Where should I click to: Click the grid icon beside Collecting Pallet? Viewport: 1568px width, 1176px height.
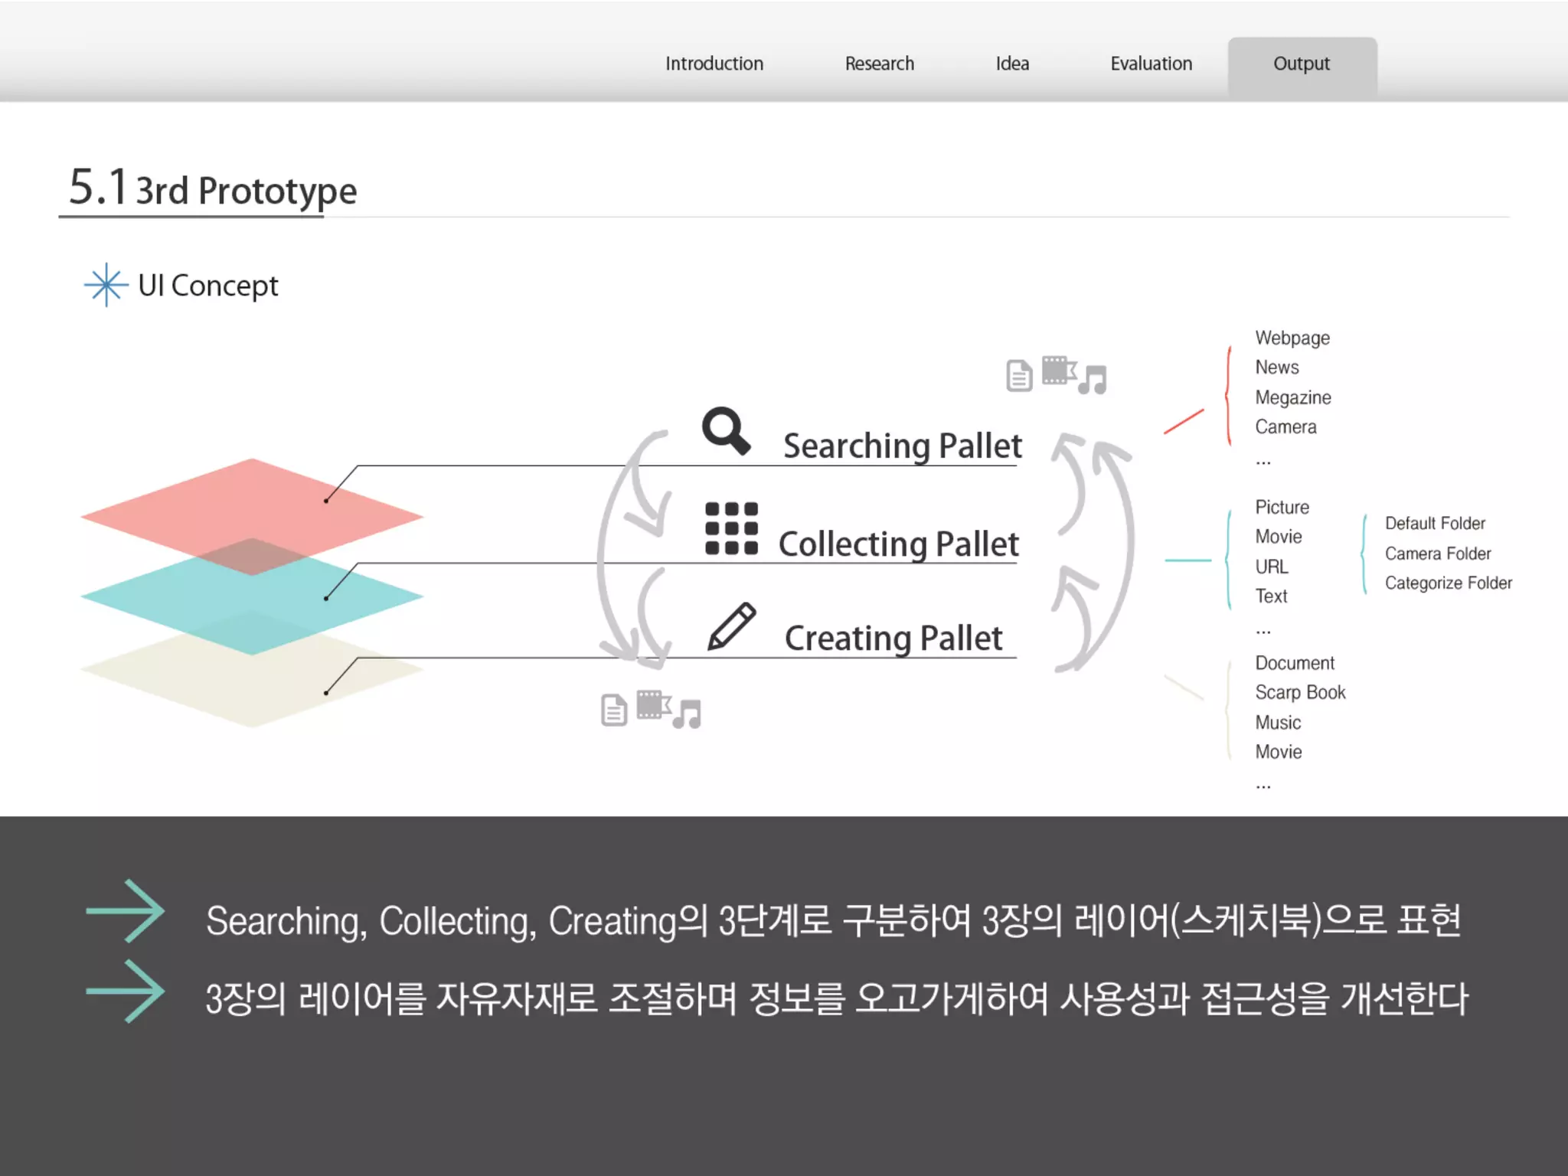click(x=731, y=528)
